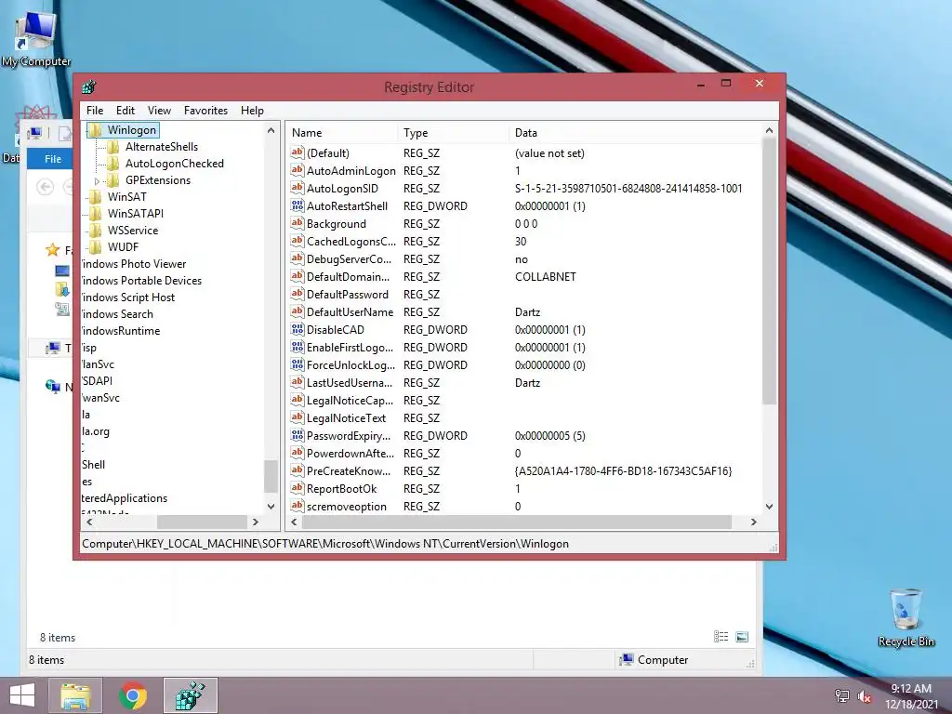952x714 pixels.
Task: Click the WinSATAPI folder icon
Action: point(96,214)
